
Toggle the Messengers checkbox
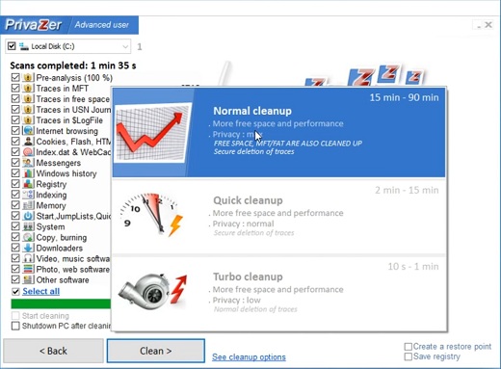pyautogui.click(x=15, y=163)
